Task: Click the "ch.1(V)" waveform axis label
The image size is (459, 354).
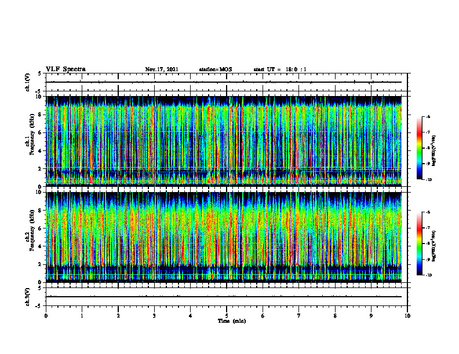Action: tap(28, 82)
